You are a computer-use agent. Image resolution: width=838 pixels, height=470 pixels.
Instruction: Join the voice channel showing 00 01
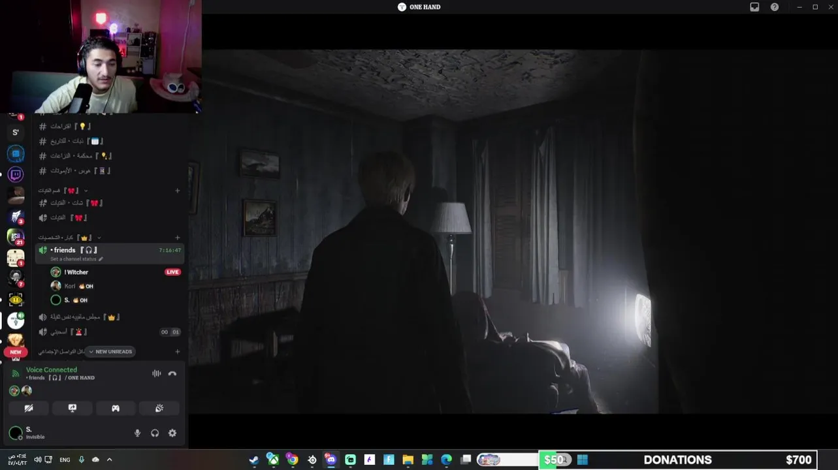pyautogui.click(x=109, y=332)
